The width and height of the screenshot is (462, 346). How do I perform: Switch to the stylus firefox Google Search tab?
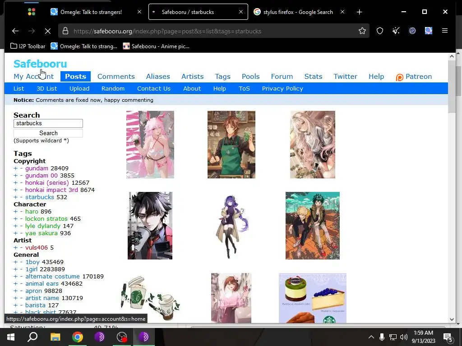298,12
